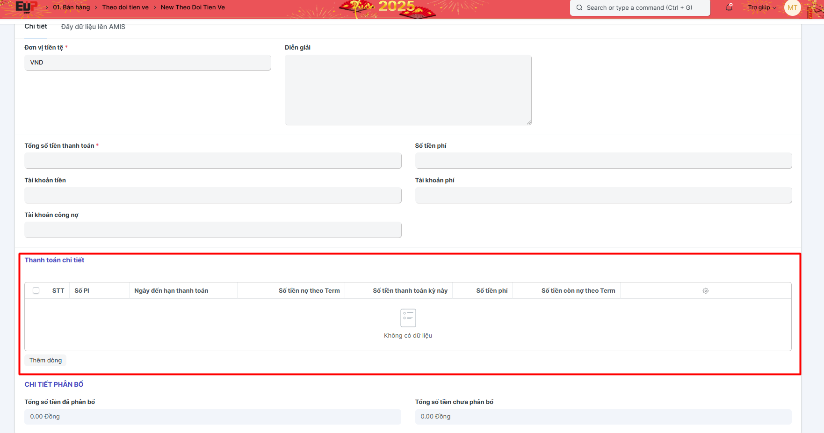Open the Tài khoản tiền field
Image resolution: width=824 pixels, height=433 pixels.
213,195
